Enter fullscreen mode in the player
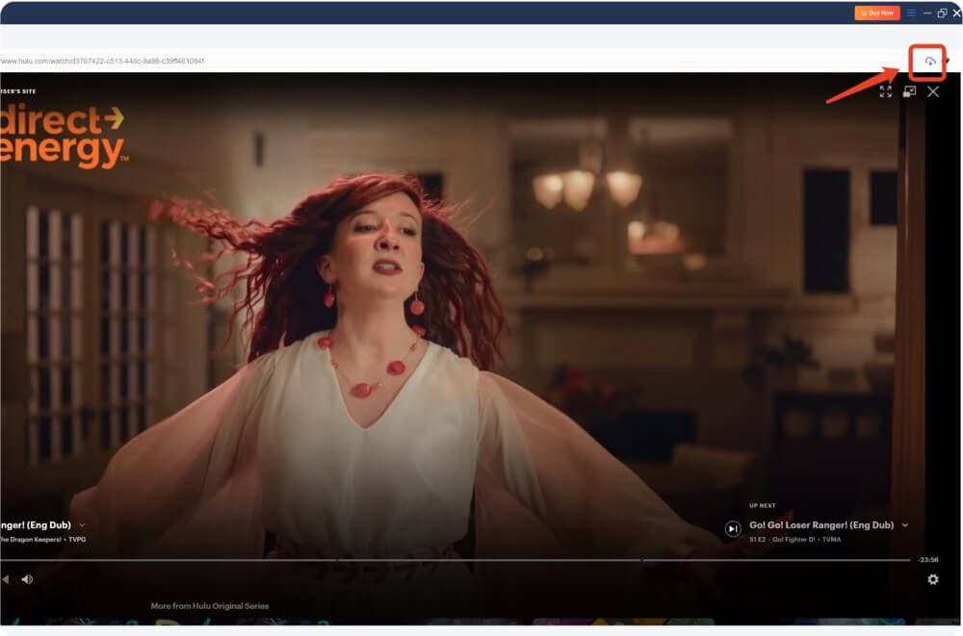The height and width of the screenshot is (636, 963). pos(886,91)
